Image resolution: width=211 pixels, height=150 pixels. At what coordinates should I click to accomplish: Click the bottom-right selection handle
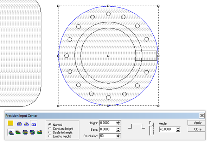[158, 106]
